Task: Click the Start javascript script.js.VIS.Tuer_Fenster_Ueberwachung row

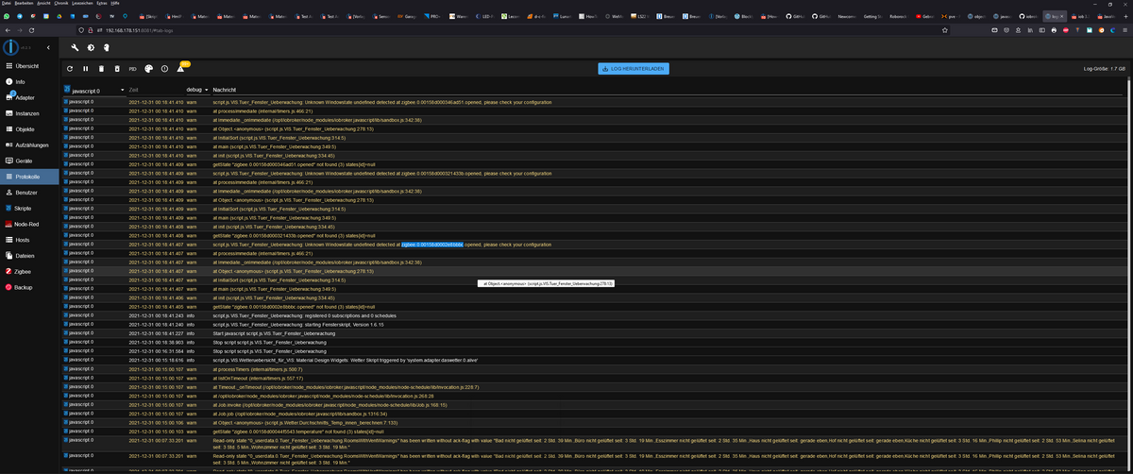Action: click(x=595, y=333)
